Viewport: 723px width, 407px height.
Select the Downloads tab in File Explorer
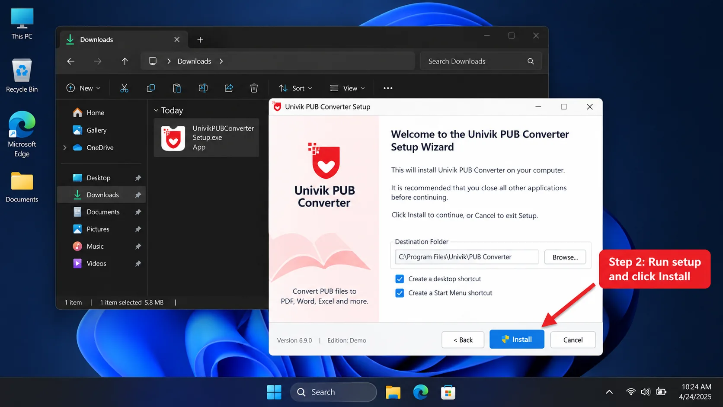pos(123,40)
